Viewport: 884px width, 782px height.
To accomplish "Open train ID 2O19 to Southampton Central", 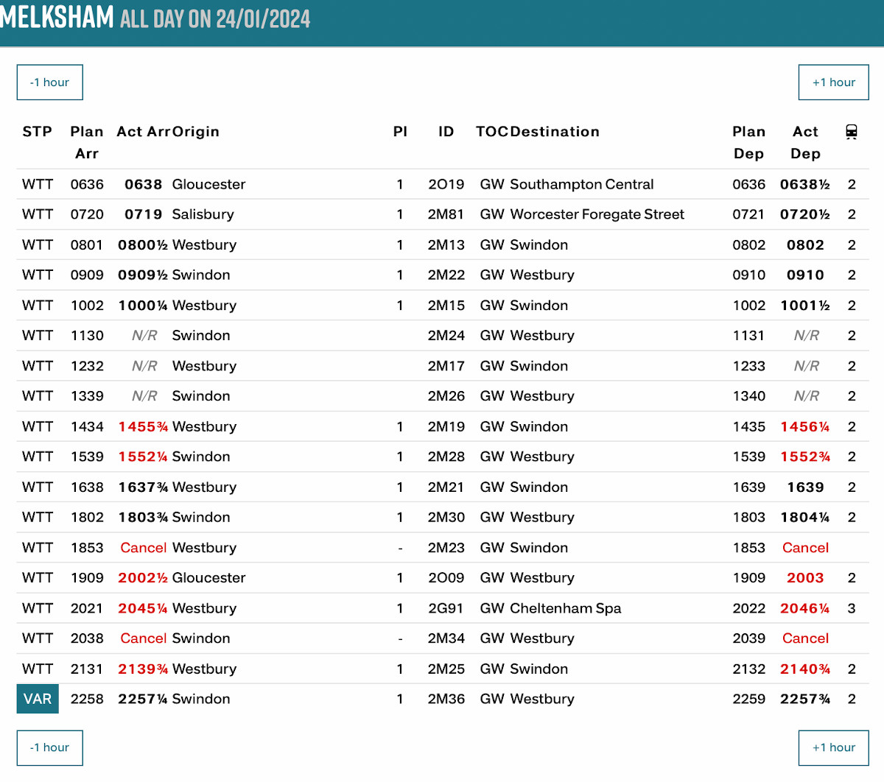I will coord(446,185).
